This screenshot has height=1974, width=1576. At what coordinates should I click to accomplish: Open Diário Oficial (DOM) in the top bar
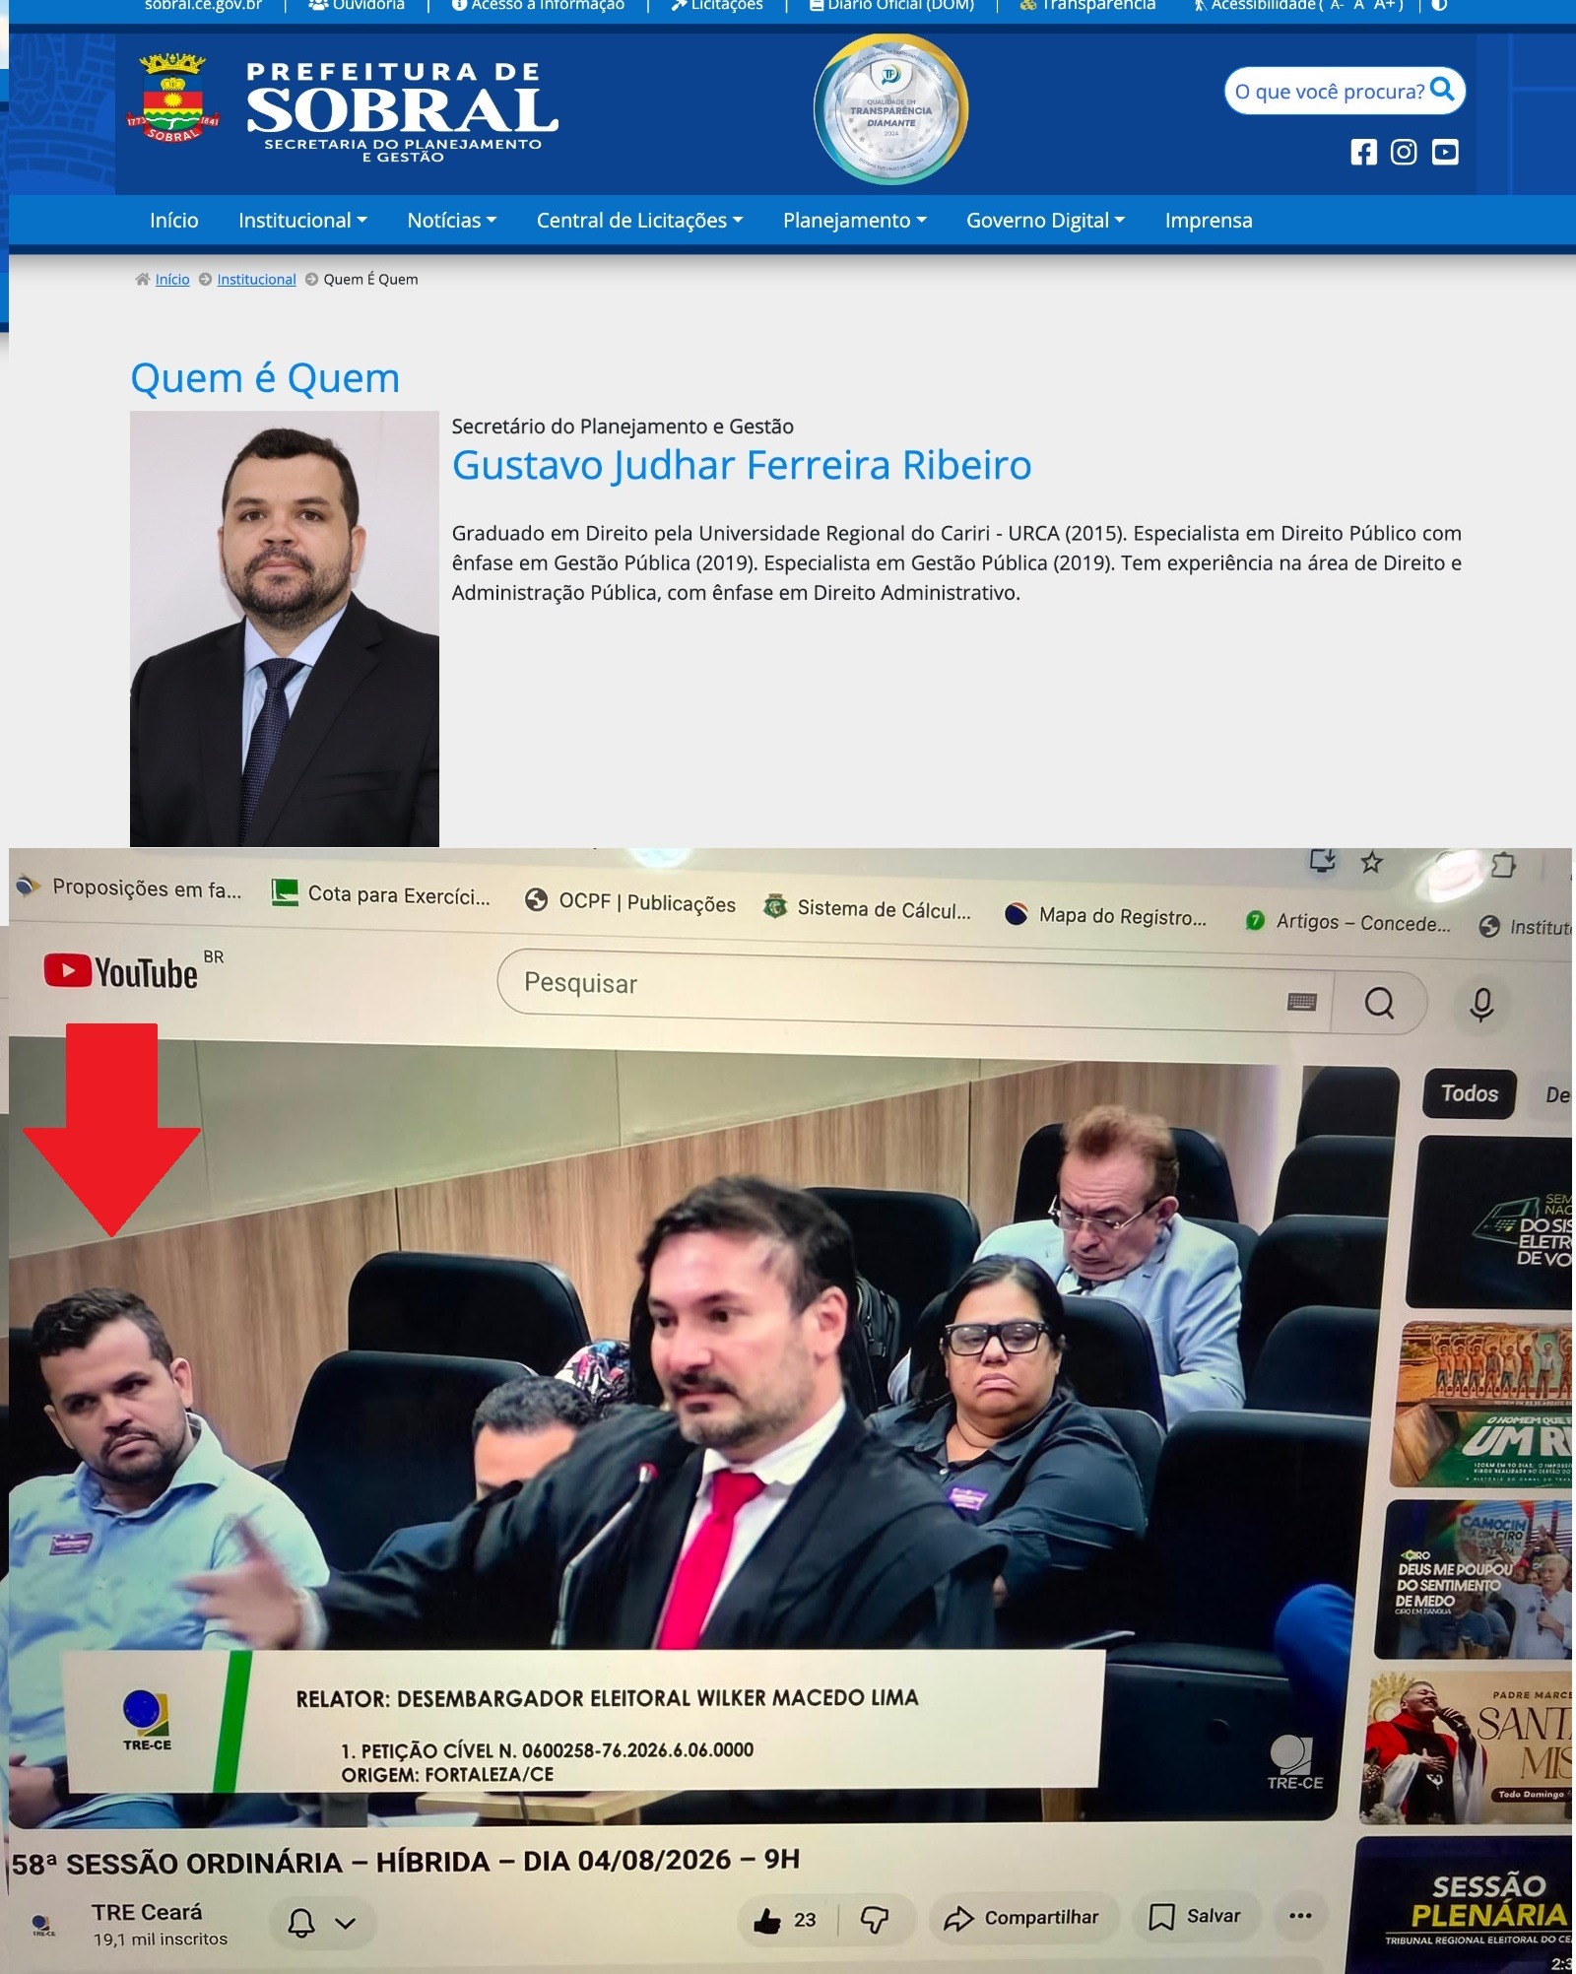point(891,5)
